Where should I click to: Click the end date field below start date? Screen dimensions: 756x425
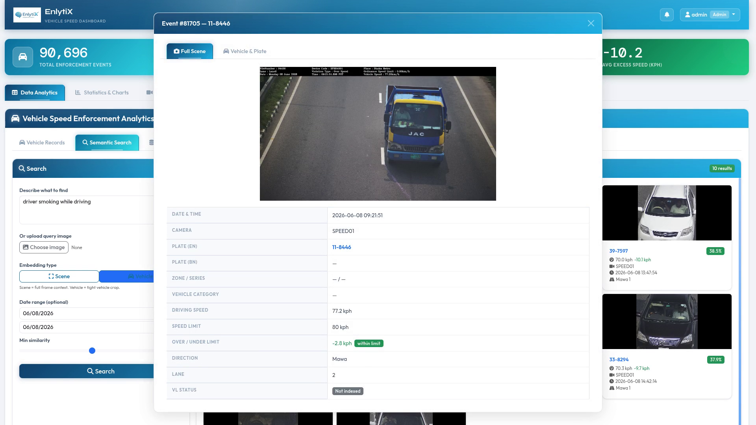tap(87, 327)
